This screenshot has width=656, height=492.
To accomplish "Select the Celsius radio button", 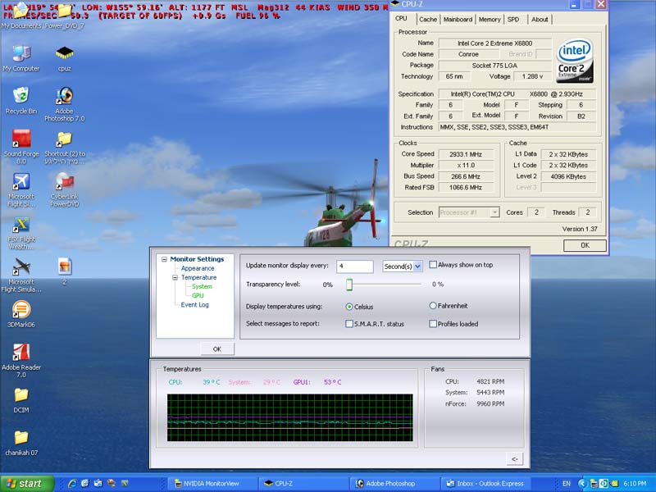I will (x=349, y=307).
